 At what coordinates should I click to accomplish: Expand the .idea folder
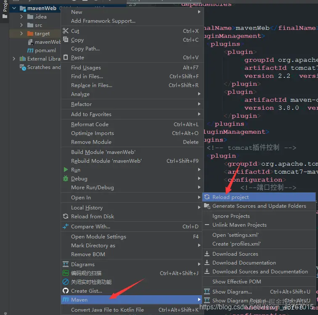point(21,17)
